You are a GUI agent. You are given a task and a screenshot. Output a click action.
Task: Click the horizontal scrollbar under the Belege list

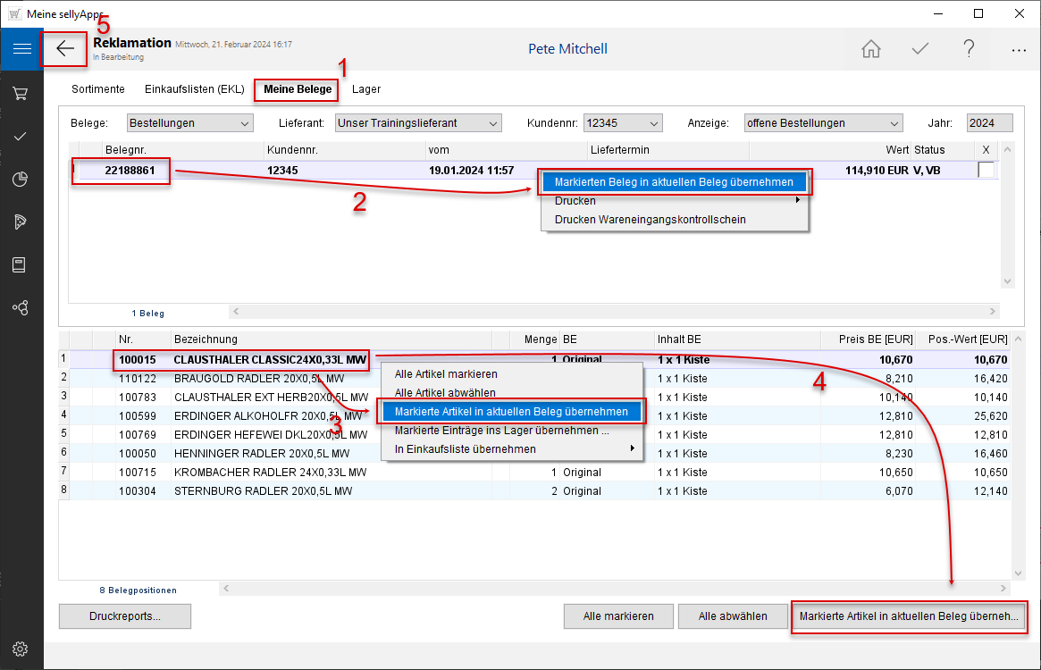coord(613,312)
